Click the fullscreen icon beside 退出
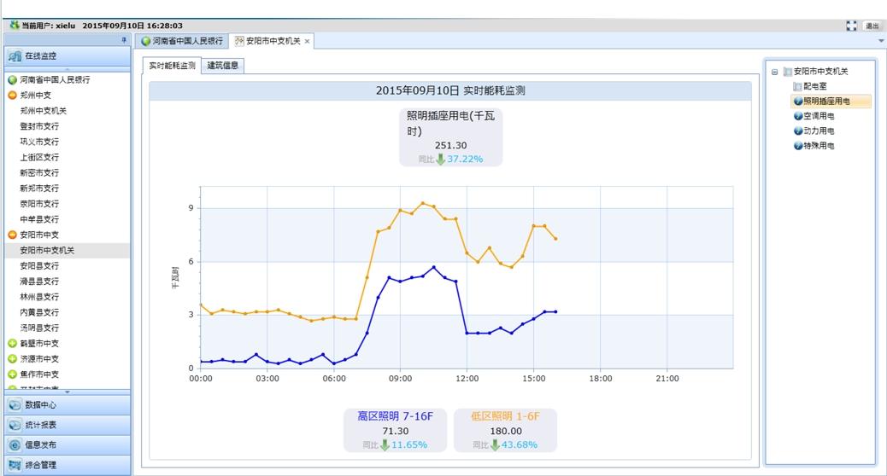 pos(851,26)
